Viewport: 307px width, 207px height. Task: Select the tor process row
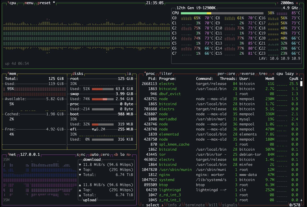point(219,154)
